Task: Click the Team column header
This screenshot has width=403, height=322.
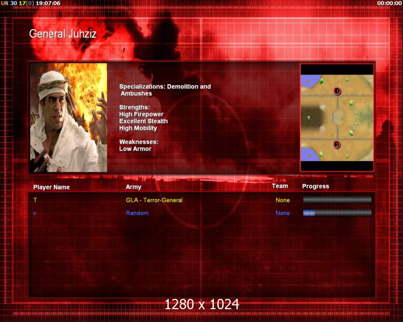Action: click(x=280, y=186)
